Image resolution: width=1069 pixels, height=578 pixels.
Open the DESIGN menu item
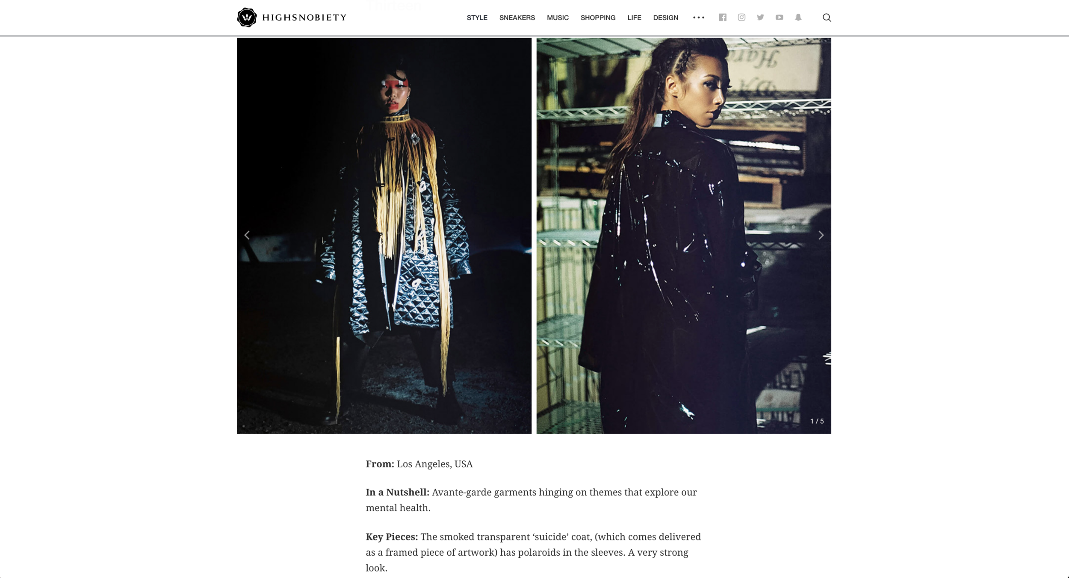point(665,18)
